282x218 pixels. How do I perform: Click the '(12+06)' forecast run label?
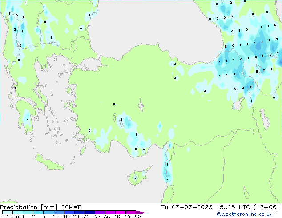click(x=266, y=207)
